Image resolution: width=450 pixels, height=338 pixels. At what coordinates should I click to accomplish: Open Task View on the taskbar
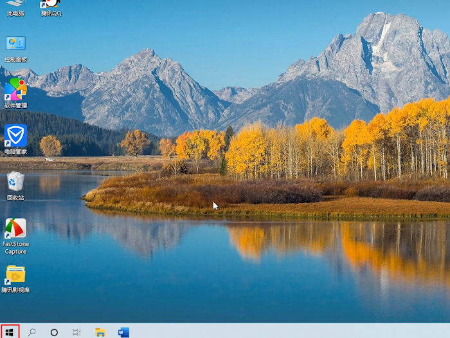pyautogui.click(x=76, y=332)
